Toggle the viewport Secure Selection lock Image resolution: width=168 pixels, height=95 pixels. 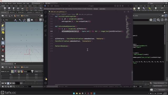point(3,43)
